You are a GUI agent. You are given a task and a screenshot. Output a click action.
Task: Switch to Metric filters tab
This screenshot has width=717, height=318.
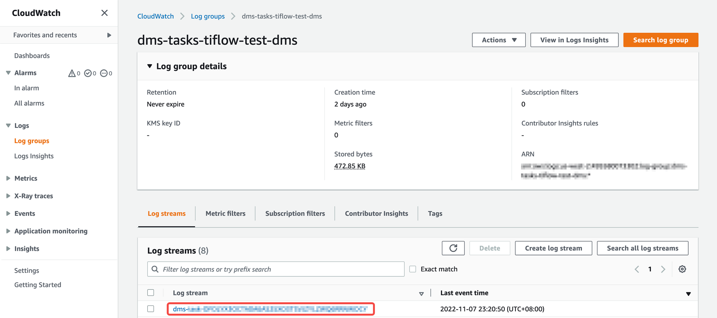(225, 213)
